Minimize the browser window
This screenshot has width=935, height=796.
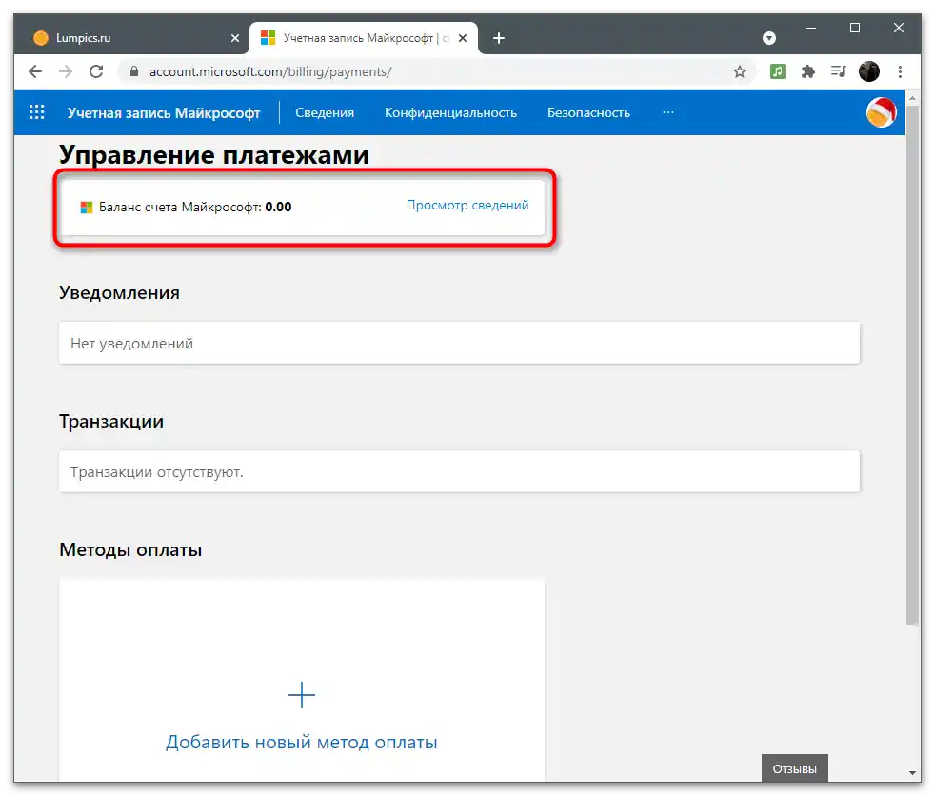pos(811,28)
